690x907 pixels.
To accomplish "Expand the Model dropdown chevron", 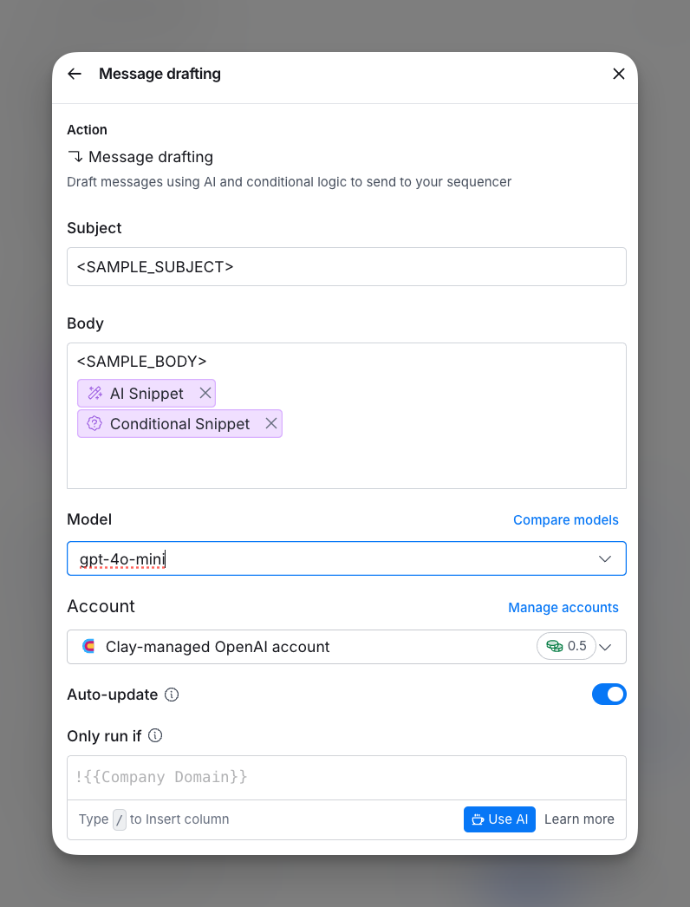I will (605, 558).
